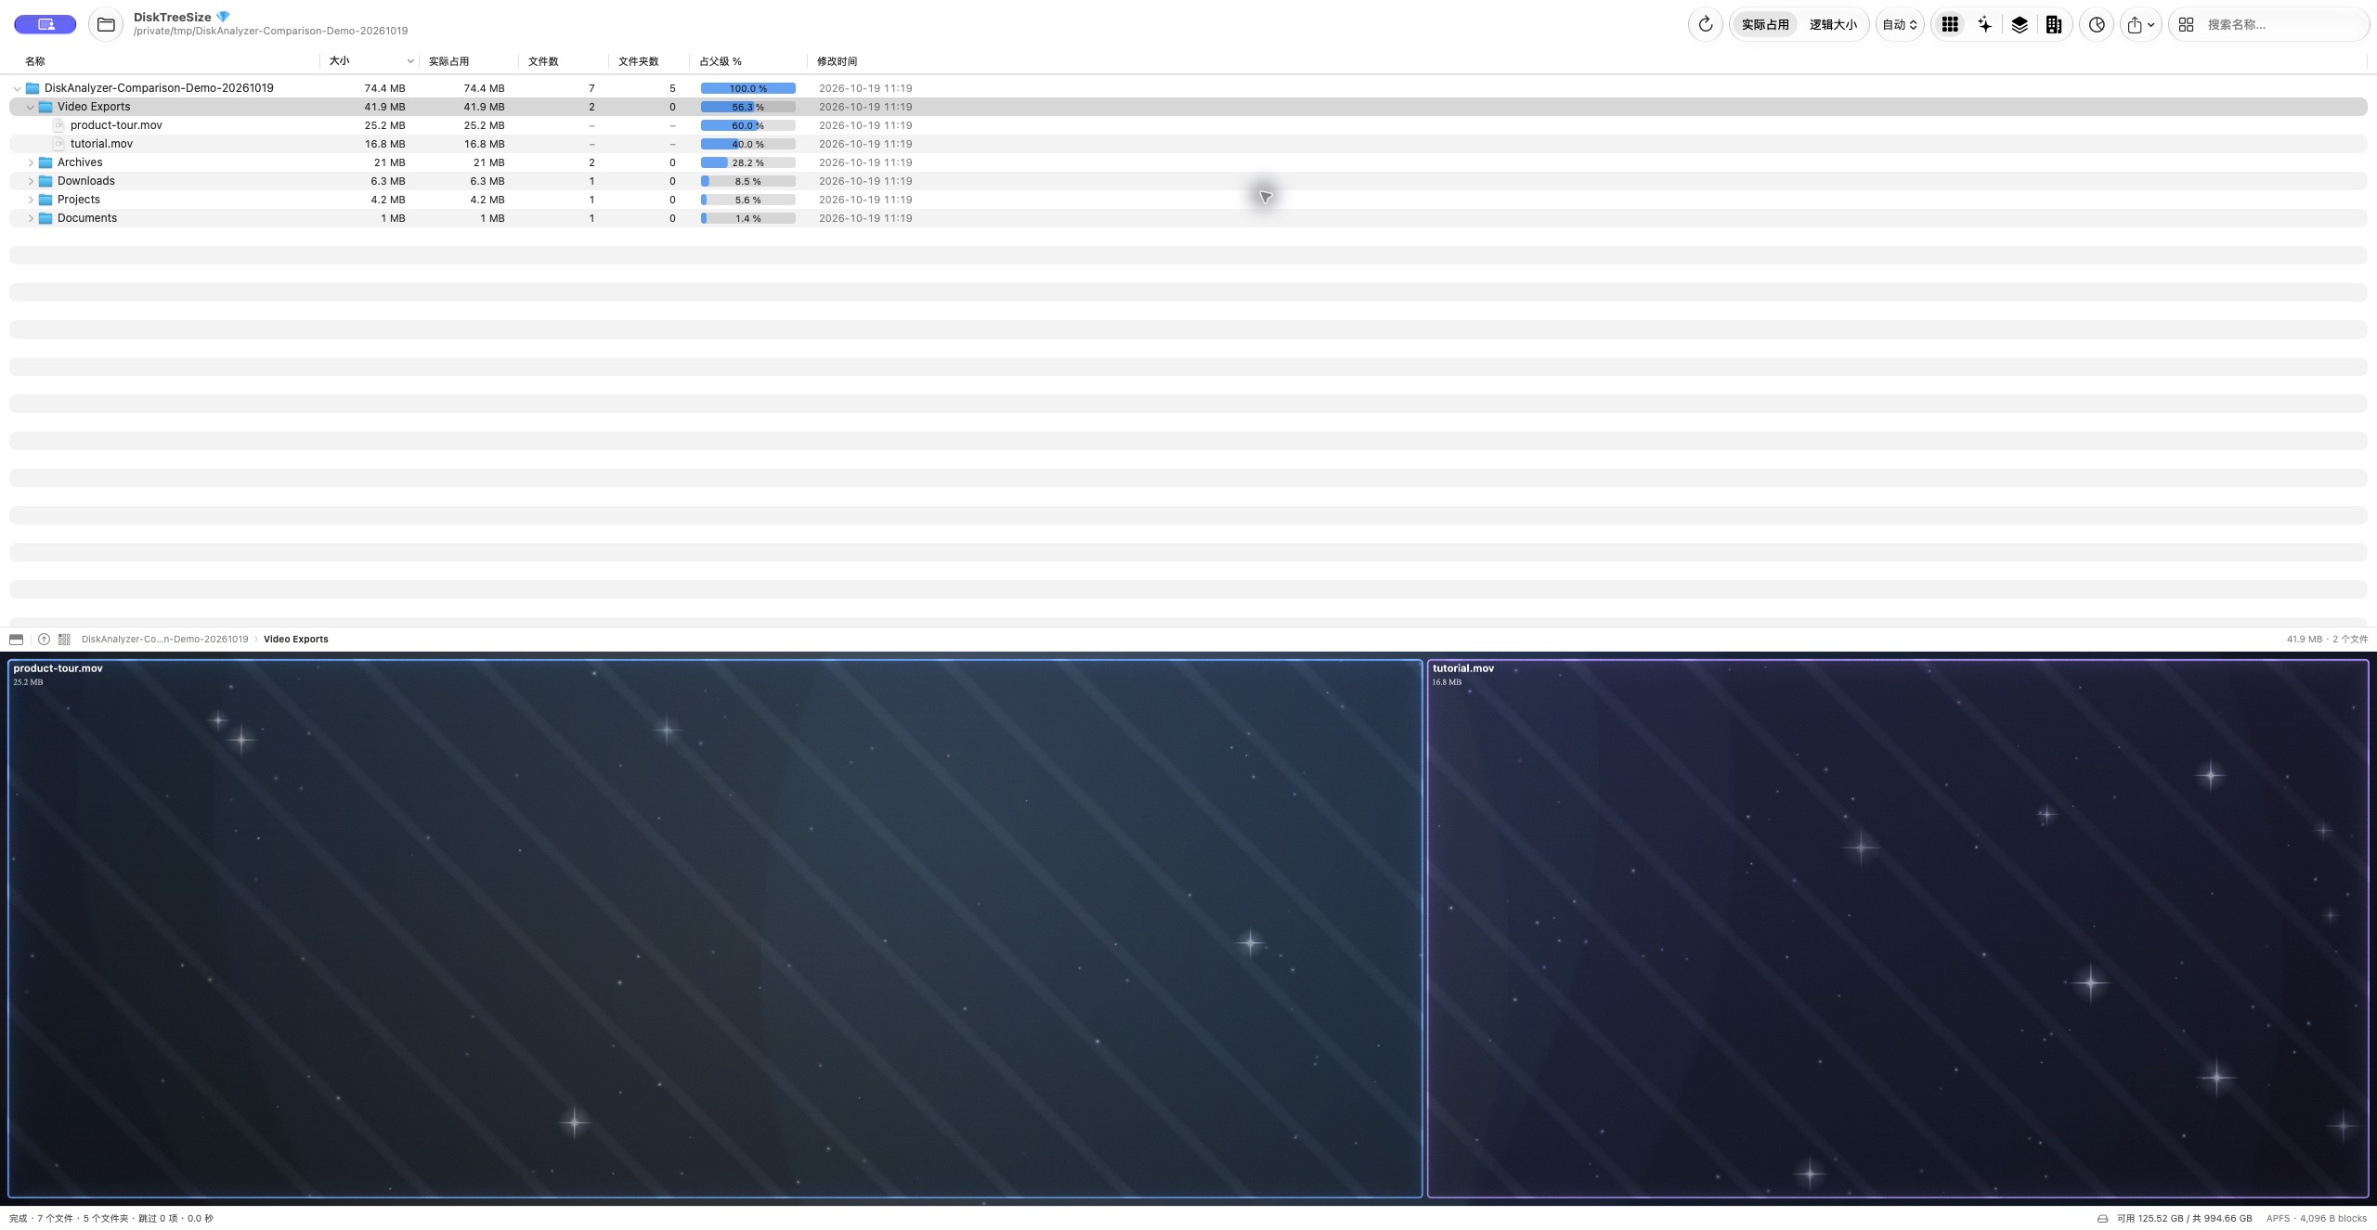Click the four-squares icon in search field

(x=2187, y=25)
